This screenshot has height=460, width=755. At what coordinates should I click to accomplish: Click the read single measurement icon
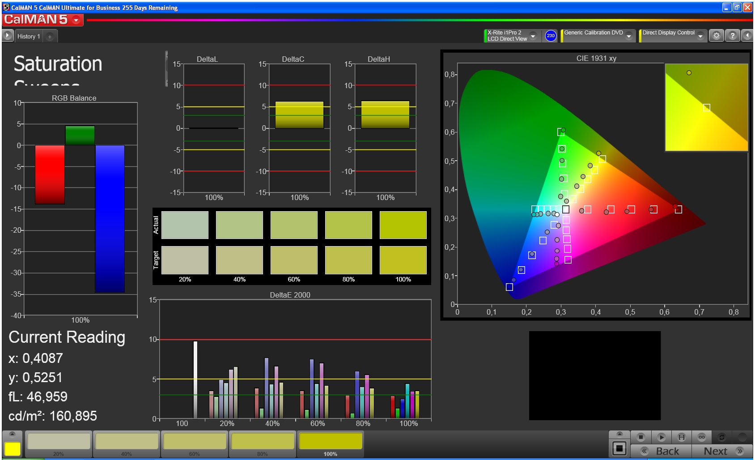[682, 437]
